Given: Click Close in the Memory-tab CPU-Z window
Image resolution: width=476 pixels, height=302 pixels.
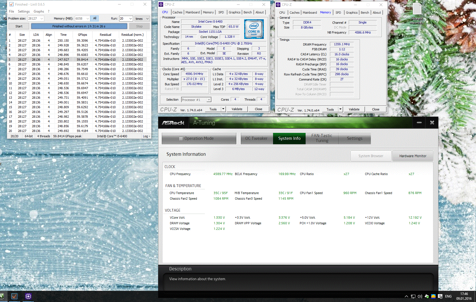Looking at the screenshot, I should click(x=376, y=109).
